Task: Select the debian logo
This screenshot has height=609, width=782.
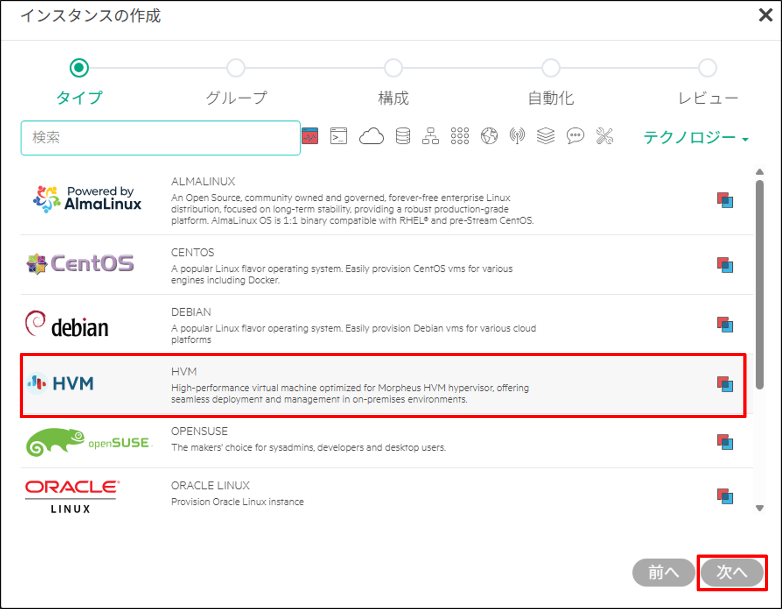Action: coord(66,324)
